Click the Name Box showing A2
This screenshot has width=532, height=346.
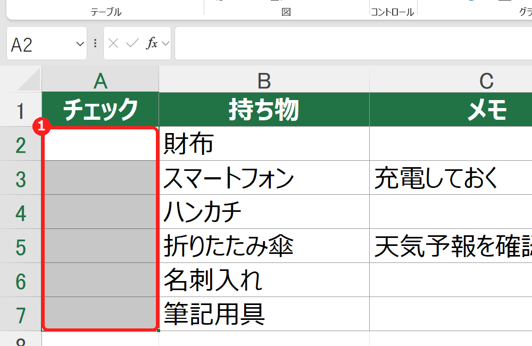(x=47, y=44)
